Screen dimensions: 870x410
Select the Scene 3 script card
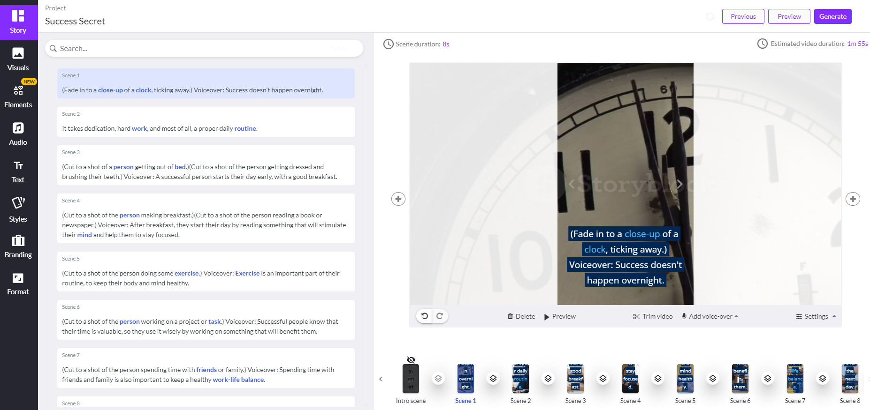(206, 165)
